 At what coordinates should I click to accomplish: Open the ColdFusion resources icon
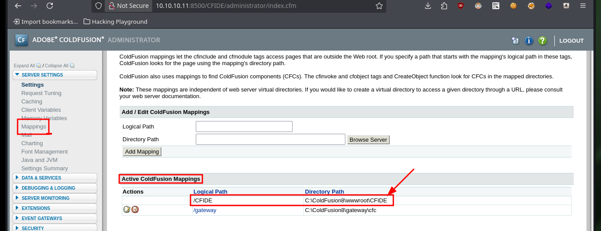516,40
